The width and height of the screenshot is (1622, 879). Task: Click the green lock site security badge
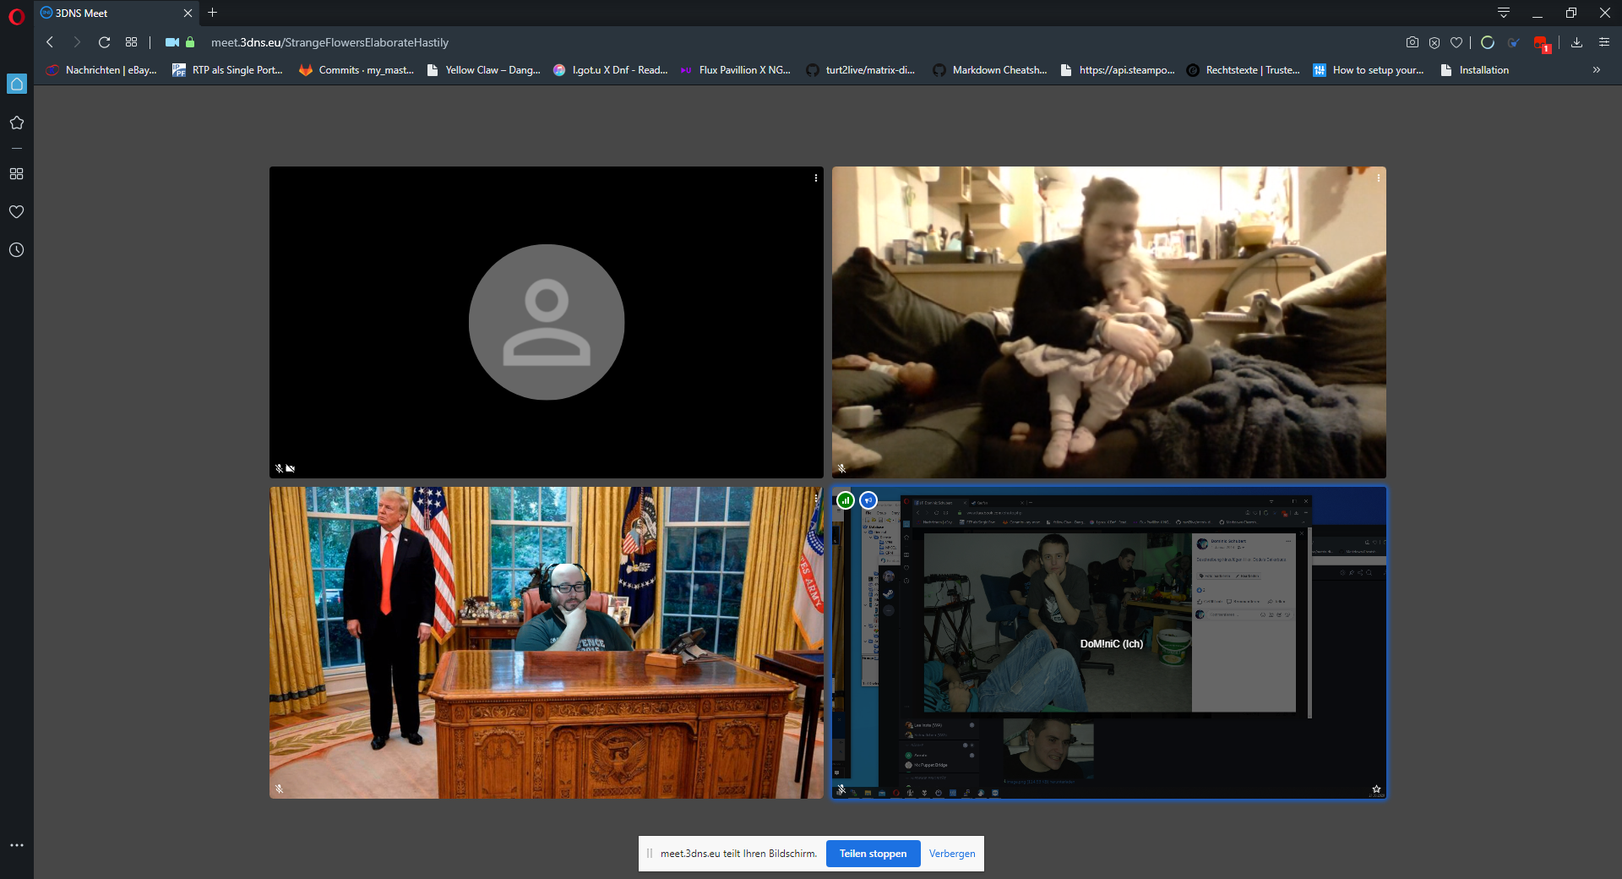pos(190,42)
